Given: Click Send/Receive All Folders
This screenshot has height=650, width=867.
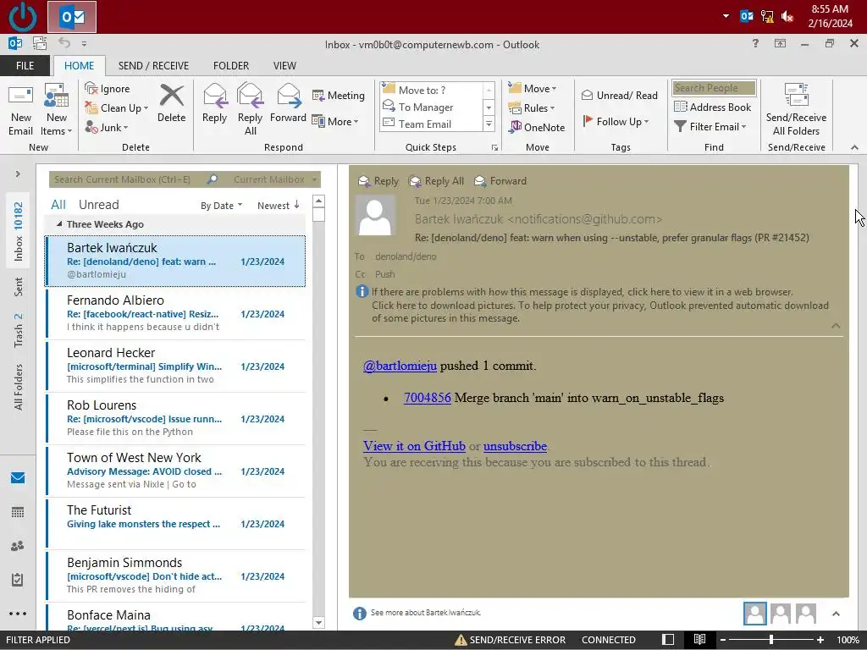Looking at the screenshot, I should (x=796, y=109).
